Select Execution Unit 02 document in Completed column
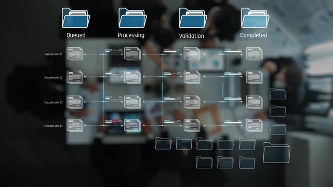Viewport: 333px width, 187px height. tap(255, 77)
